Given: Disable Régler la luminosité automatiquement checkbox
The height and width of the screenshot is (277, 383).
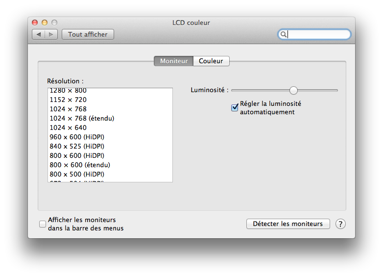Looking at the screenshot, I should pos(235,107).
